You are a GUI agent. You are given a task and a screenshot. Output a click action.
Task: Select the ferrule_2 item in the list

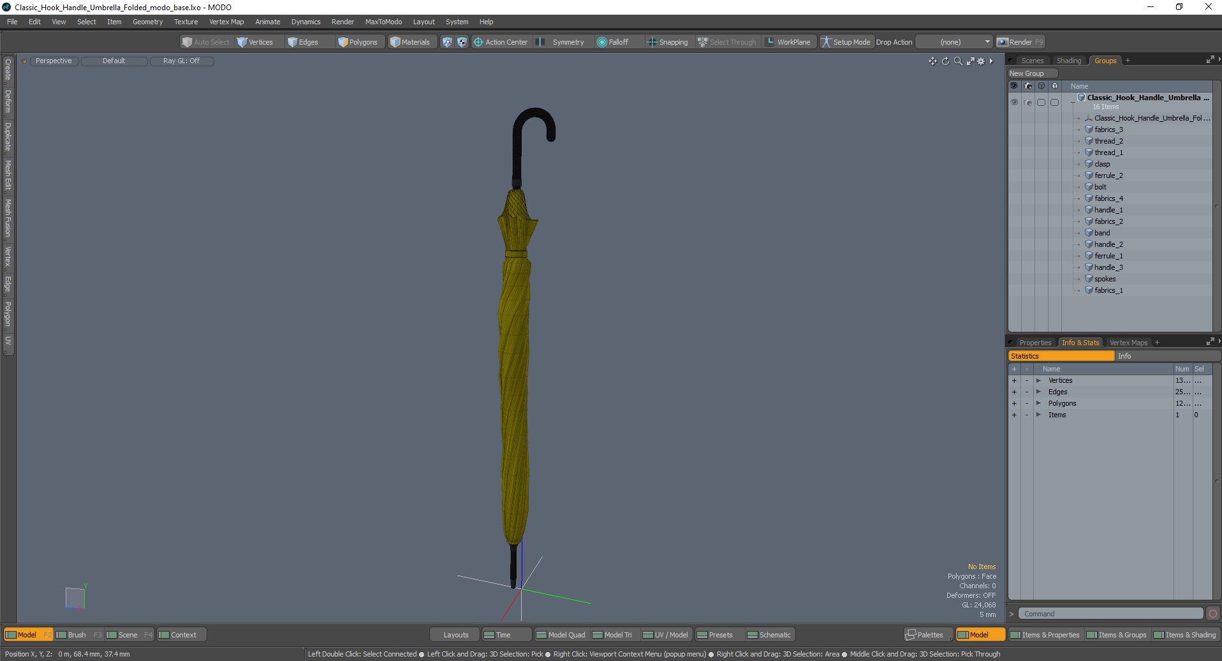(1108, 175)
